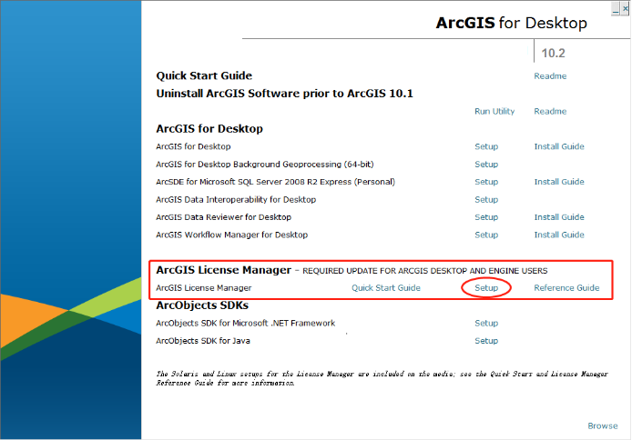
Task: Launch Setup for ArcObjects SDK for .NET Framework
Action: [486, 324]
